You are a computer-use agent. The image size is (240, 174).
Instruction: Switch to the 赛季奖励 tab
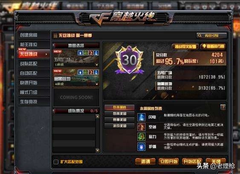(x=119, y=120)
